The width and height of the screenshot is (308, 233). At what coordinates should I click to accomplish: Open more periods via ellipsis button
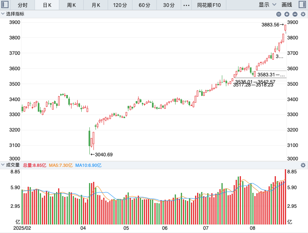186,5
